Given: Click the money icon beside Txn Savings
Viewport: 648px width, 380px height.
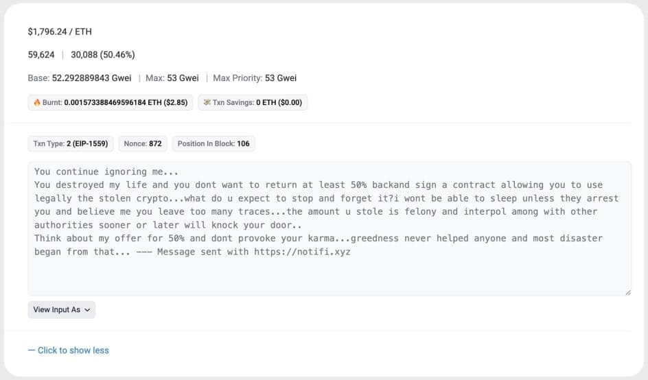Looking at the screenshot, I should pos(207,102).
